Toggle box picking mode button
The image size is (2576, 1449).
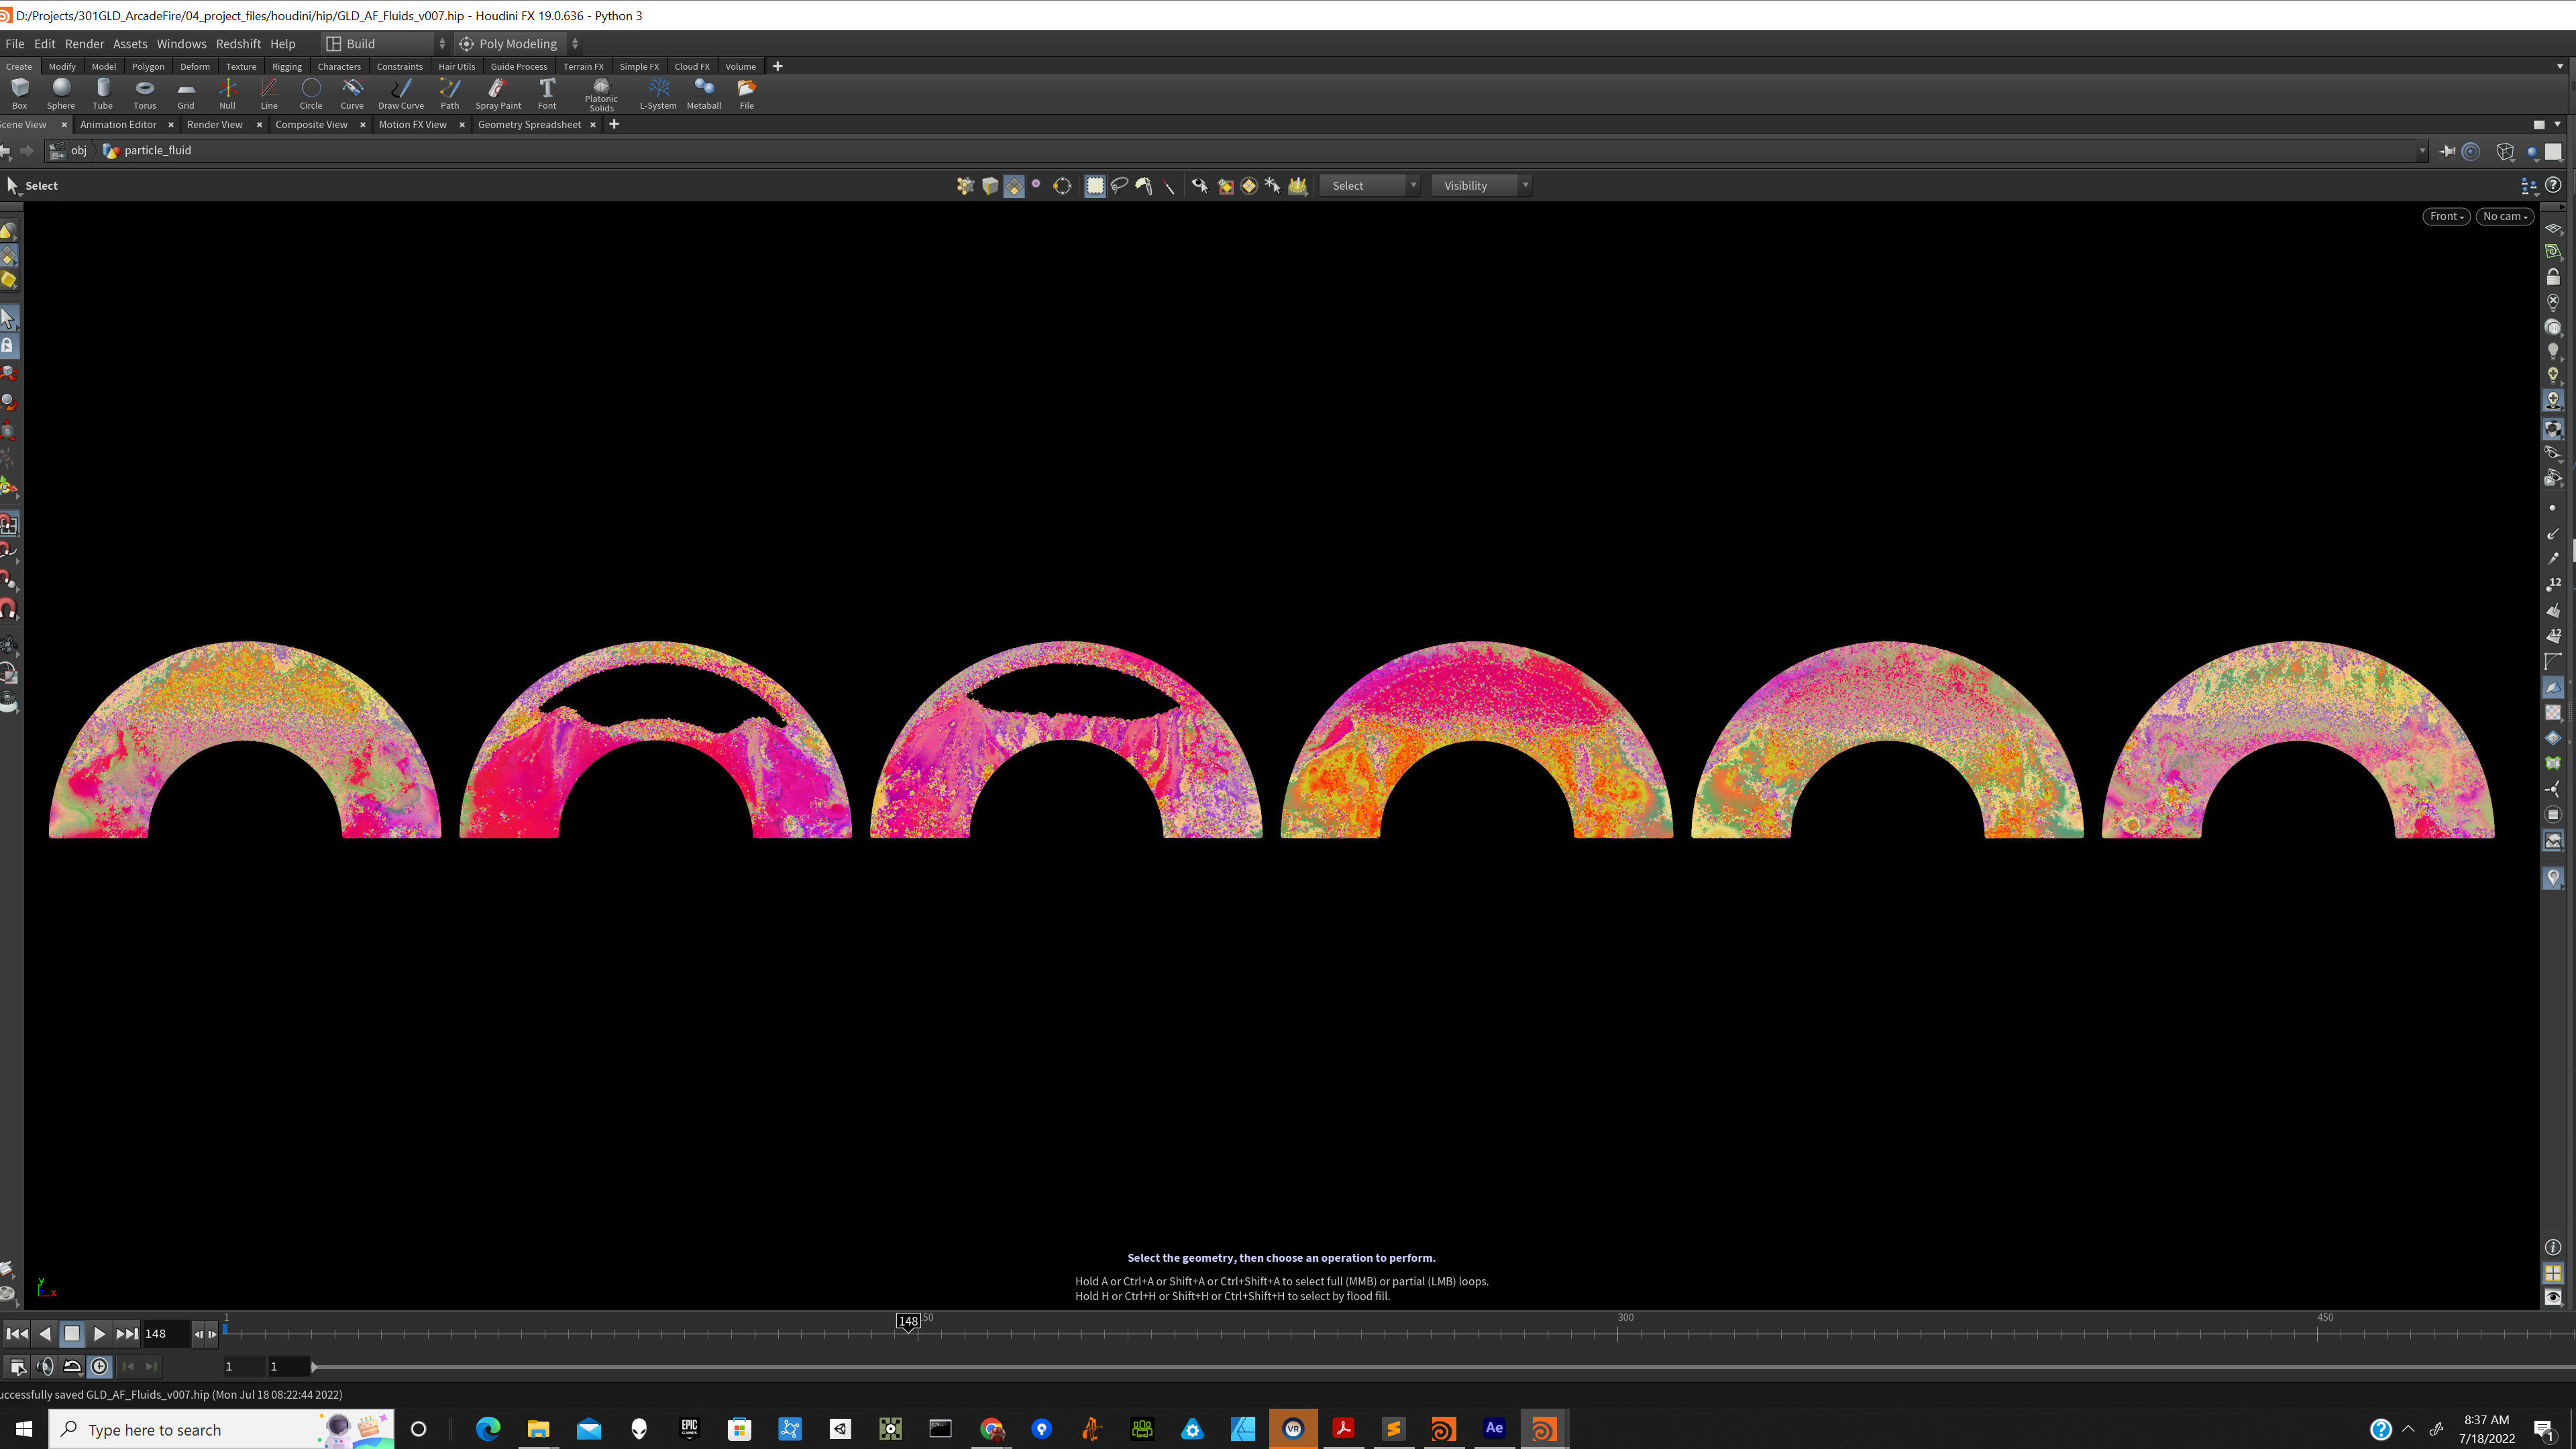1095,185
